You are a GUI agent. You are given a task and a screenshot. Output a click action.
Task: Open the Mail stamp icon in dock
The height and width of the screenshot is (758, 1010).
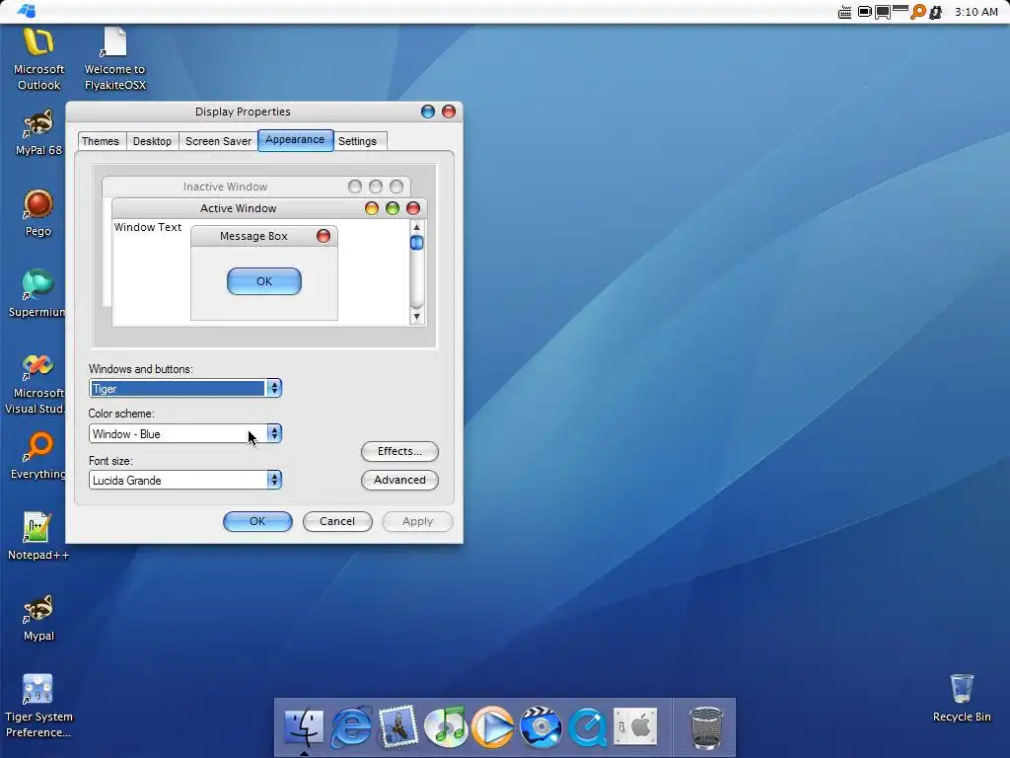coord(398,727)
